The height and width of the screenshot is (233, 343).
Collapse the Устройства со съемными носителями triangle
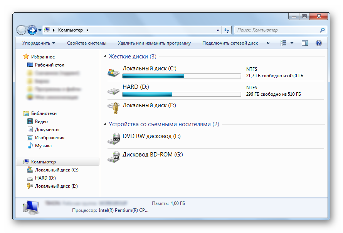tap(105, 124)
